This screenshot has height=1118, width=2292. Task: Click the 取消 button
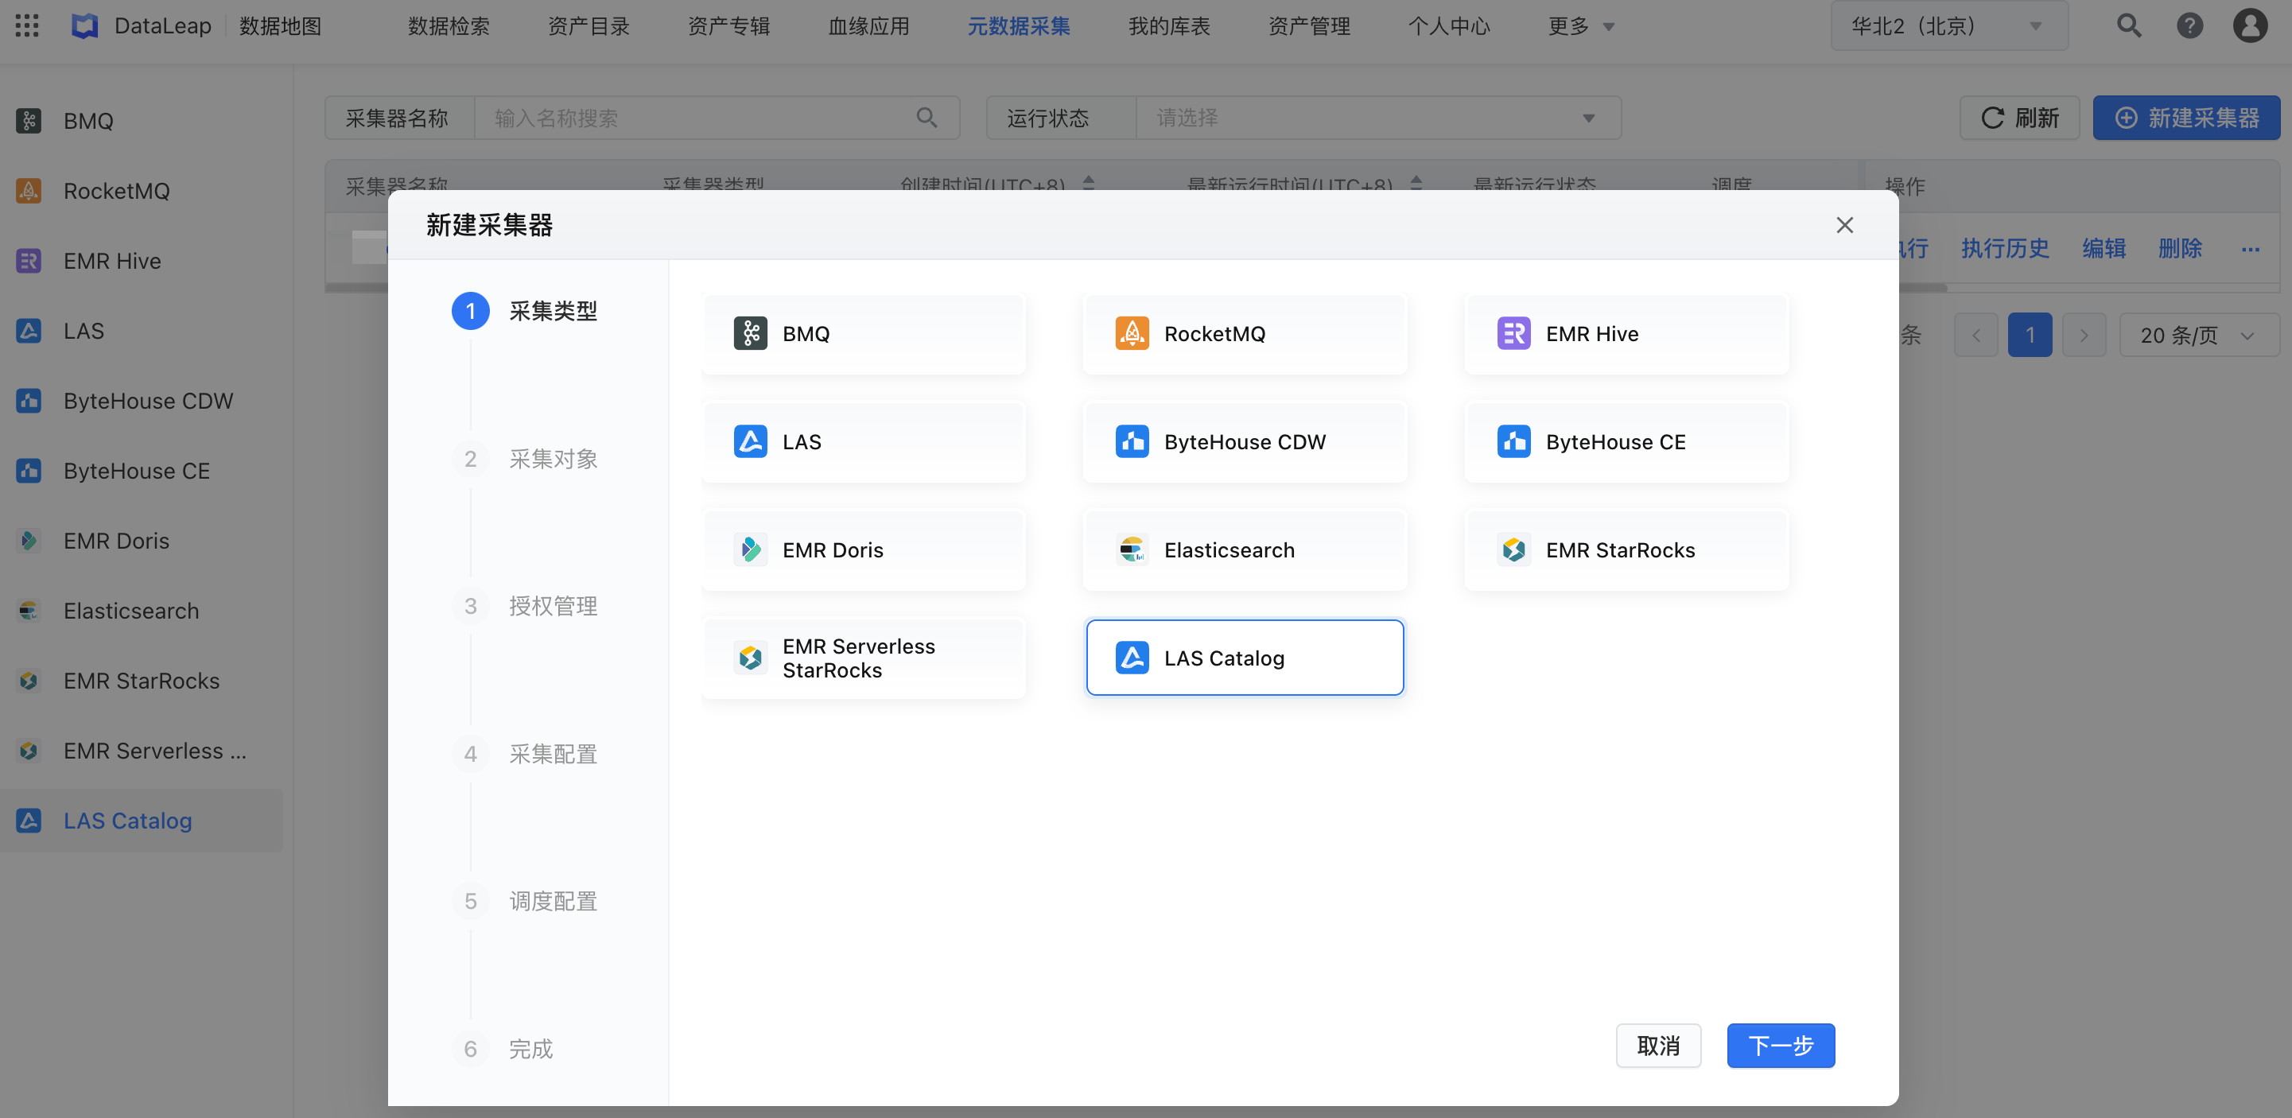pos(1658,1045)
